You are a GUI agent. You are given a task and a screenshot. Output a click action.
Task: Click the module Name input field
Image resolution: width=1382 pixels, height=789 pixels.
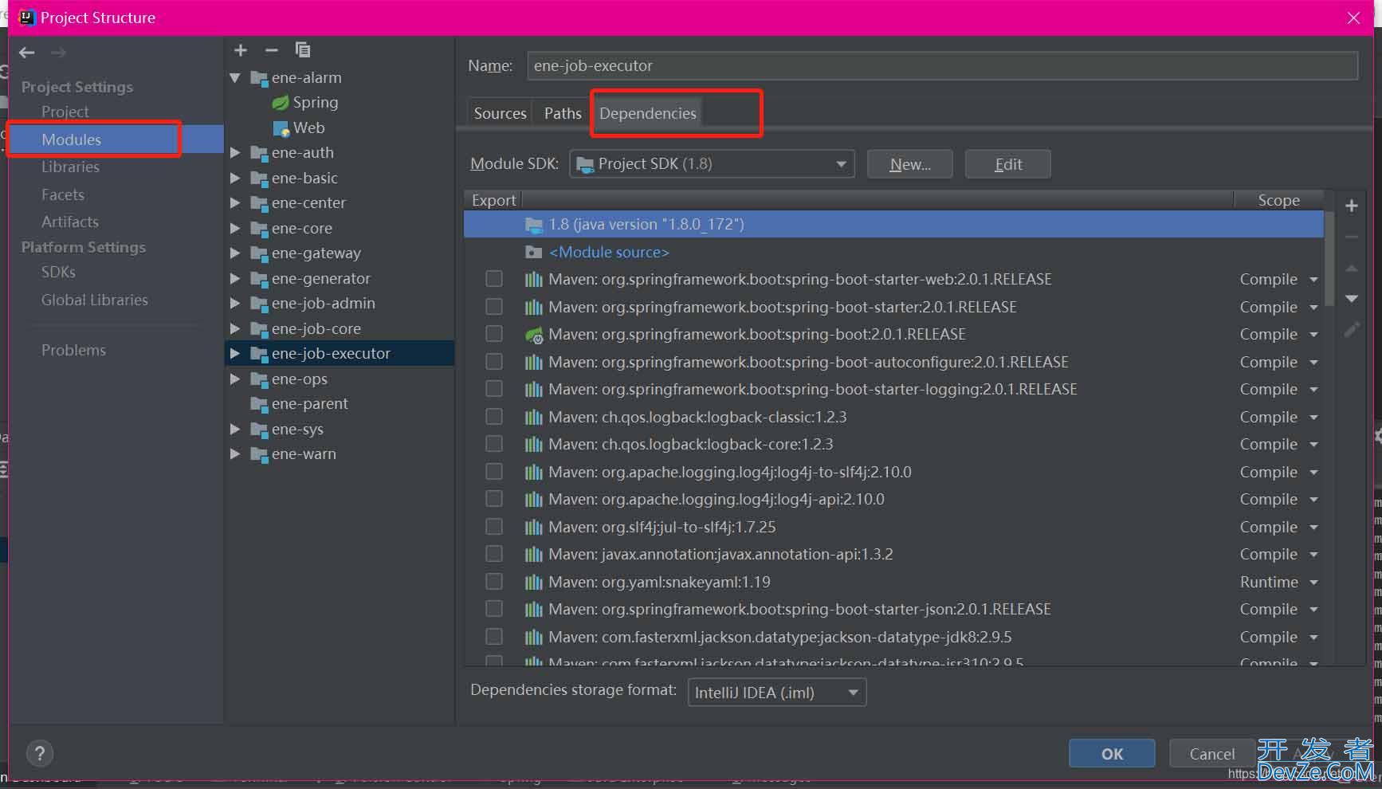[x=943, y=66]
